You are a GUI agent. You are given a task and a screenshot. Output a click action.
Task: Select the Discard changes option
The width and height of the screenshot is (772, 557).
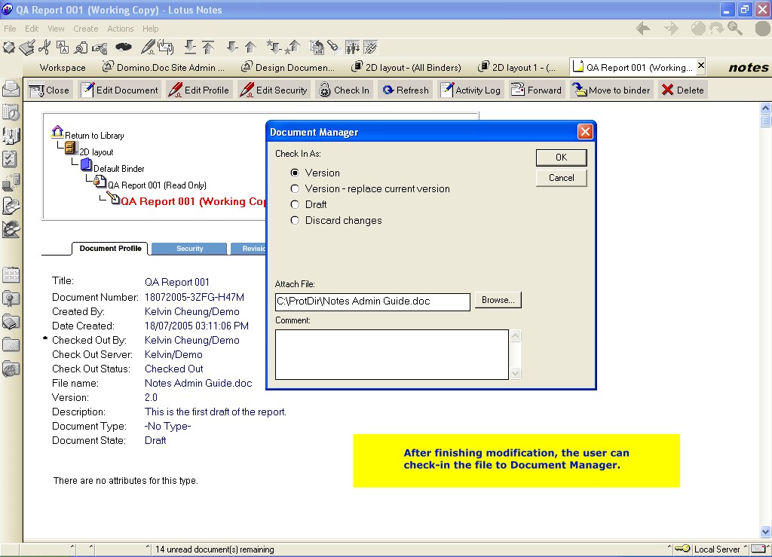click(296, 220)
